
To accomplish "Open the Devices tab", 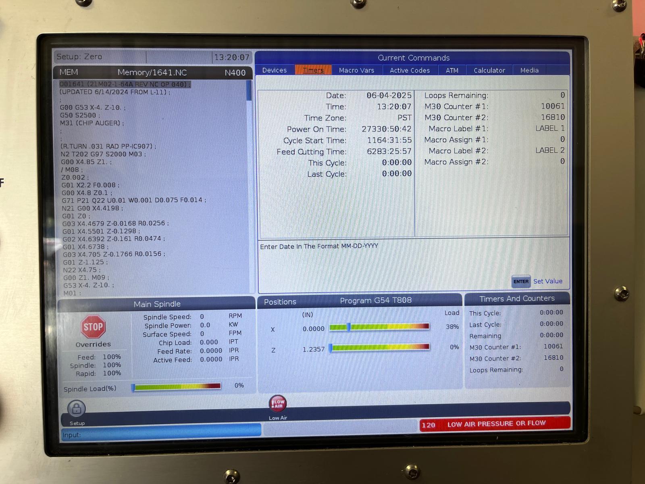I will [x=275, y=70].
